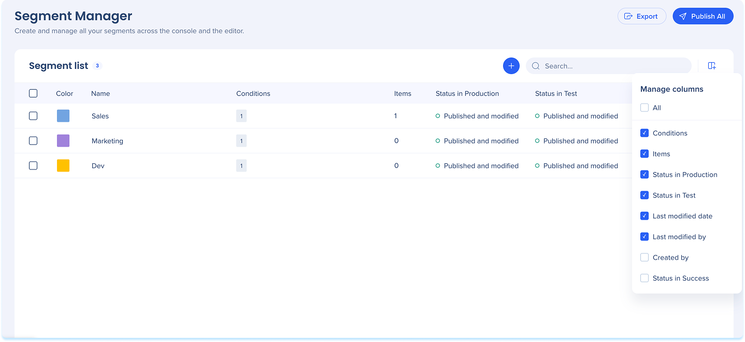The image size is (745, 342).
Task: Uncheck the Last modified by checkbox
Action: (x=644, y=237)
